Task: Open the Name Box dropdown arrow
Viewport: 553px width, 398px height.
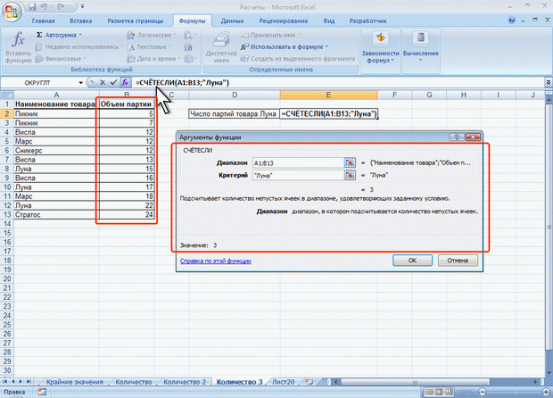Action: coord(80,83)
